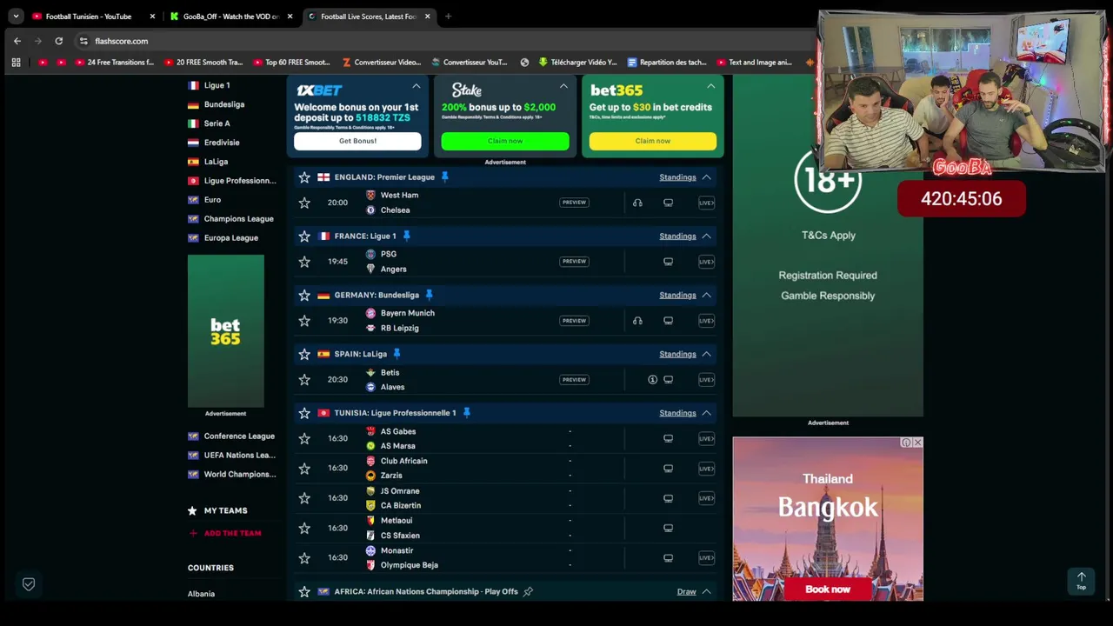Viewport: 1113px width, 626px height.
Task: Click 1XBET Get Bonus button
Action: [357, 141]
